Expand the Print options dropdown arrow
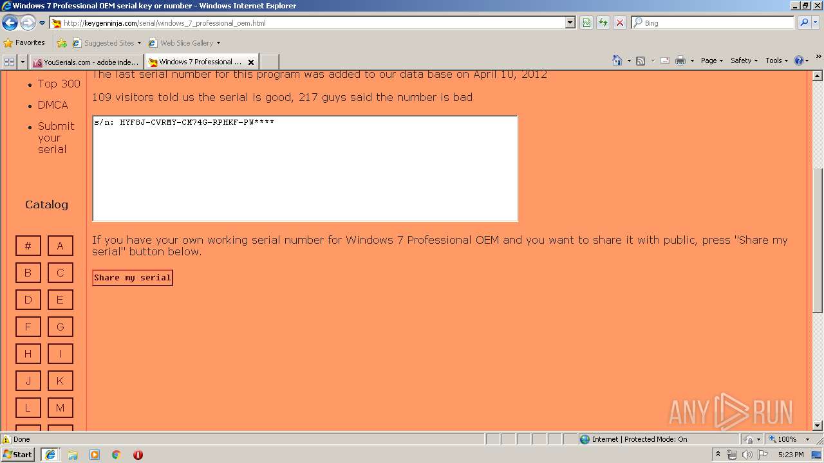 tap(692, 60)
